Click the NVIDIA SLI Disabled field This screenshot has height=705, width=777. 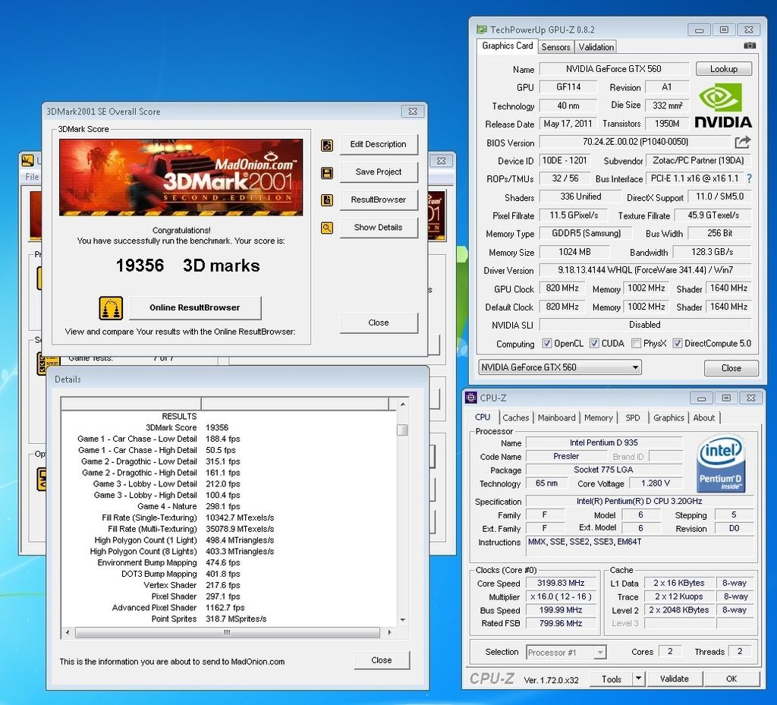click(645, 325)
